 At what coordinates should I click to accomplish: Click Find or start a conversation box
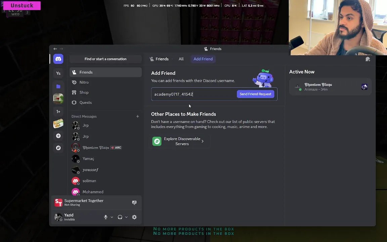click(105, 59)
